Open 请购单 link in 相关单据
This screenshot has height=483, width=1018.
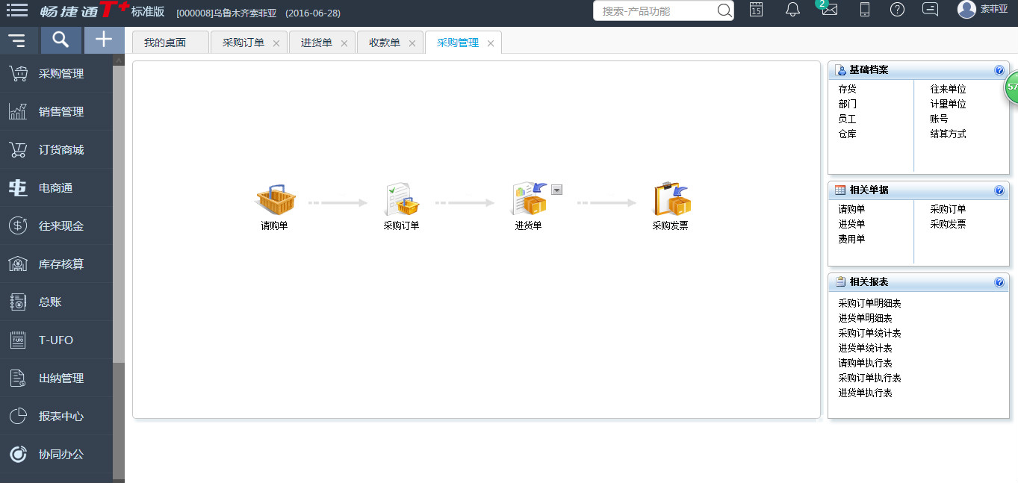coord(851,209)
